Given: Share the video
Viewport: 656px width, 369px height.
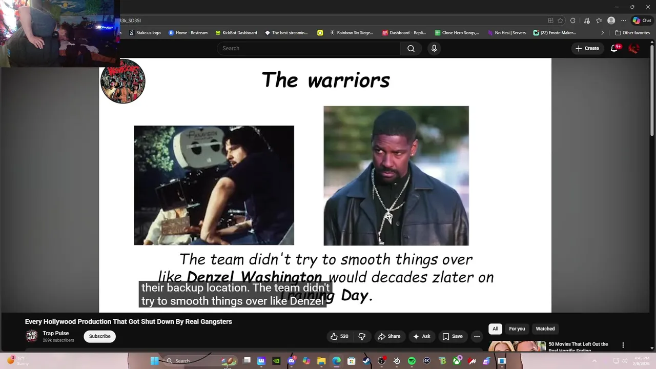Looking at the screenshot, I should (x=389, y=336).
